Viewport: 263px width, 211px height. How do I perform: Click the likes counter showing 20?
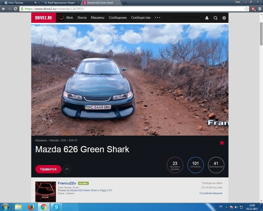point(67,169)
